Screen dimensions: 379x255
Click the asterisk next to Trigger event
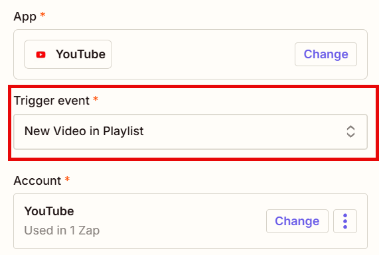[96, 99]
